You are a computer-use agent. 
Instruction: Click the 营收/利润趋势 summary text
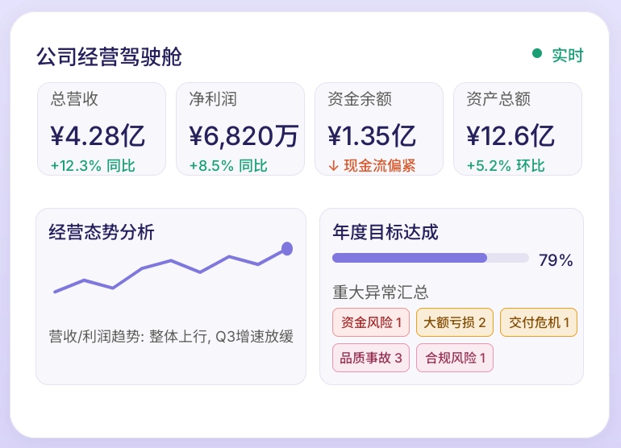pos(171,336)
